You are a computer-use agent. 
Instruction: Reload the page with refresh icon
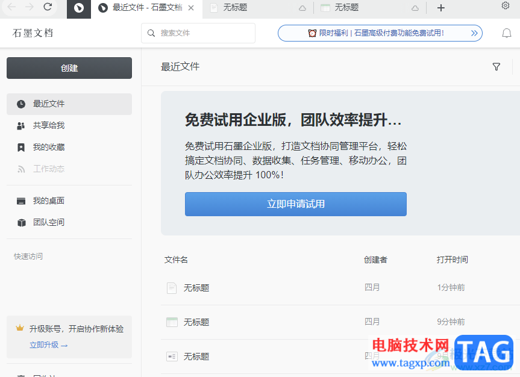(x=48, y=7)
